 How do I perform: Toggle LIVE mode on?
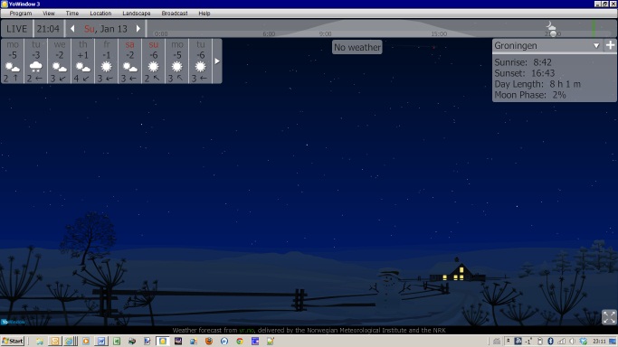(16, 29)
